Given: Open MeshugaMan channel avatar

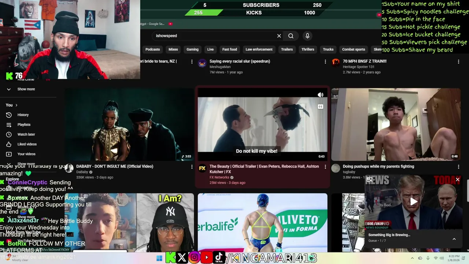Looking at the screenshot, I should tap(202, 63).
